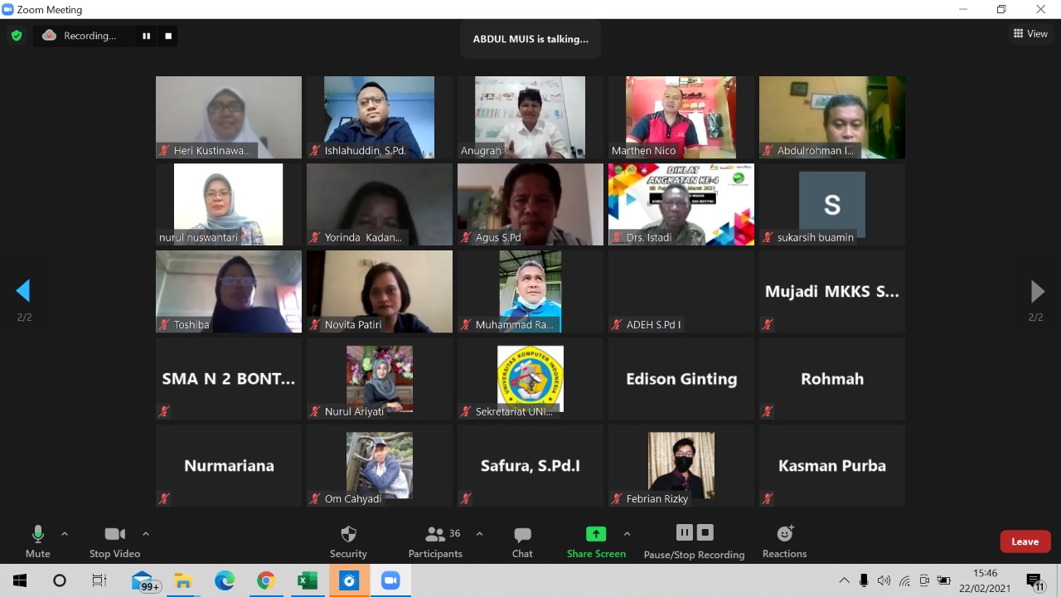Open the View layout menu
Image resolution: width=1061 pixels, height=597 pixels.
point(1030,34)
